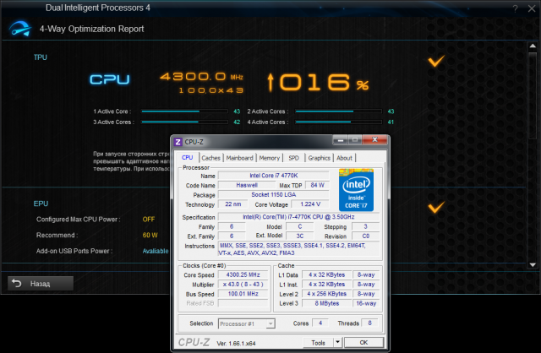The height and width of the screenshot is (353, 541).
Task: Click the 4-Way Optimization speedometer icon
Action: 20,29
